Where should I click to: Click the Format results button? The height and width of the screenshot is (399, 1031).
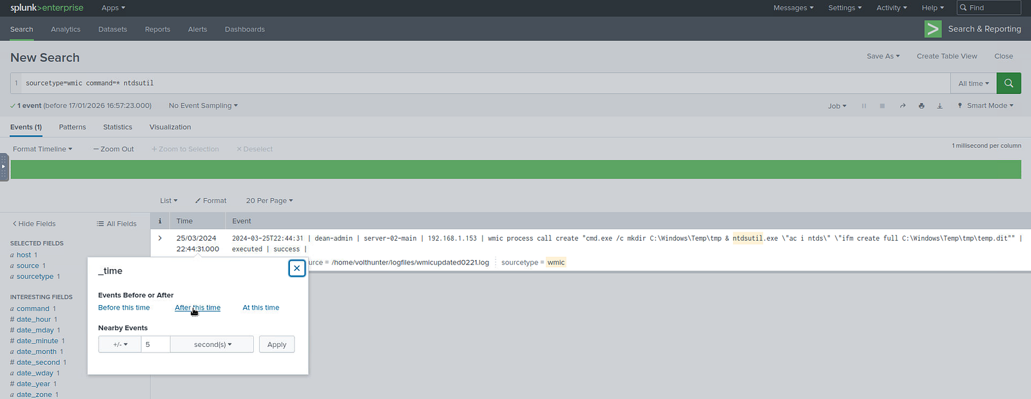click(x=211, y=201)
